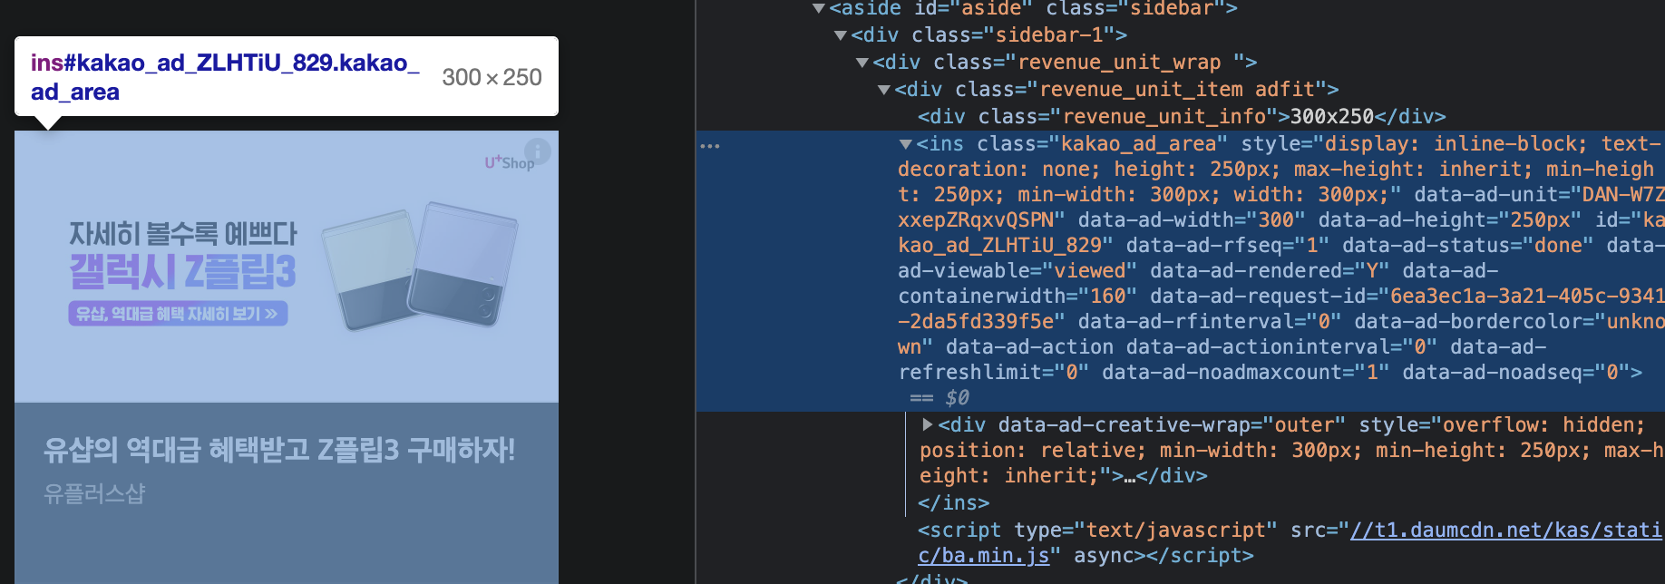
Task: Open the U+Shop logo on the ad
Action: point(509,162)
